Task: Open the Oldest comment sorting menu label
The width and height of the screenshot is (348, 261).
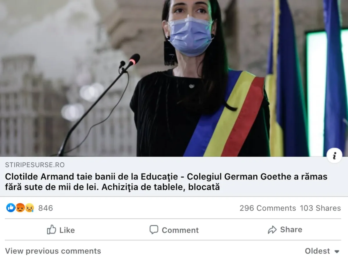Action: coord(317,251)
